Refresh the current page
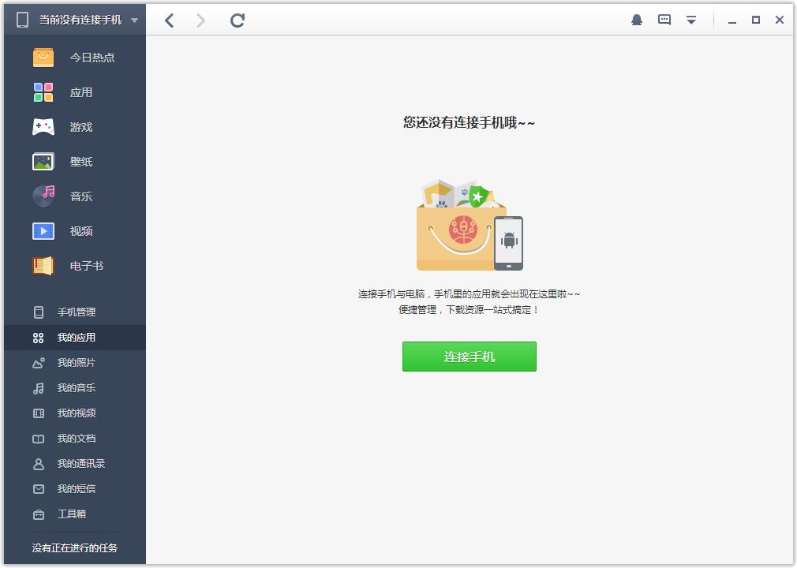The height and width of the screenshot is (568, 797). click(238, 21)
